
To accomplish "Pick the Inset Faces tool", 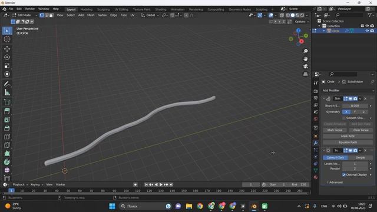I will click(7, 120).
